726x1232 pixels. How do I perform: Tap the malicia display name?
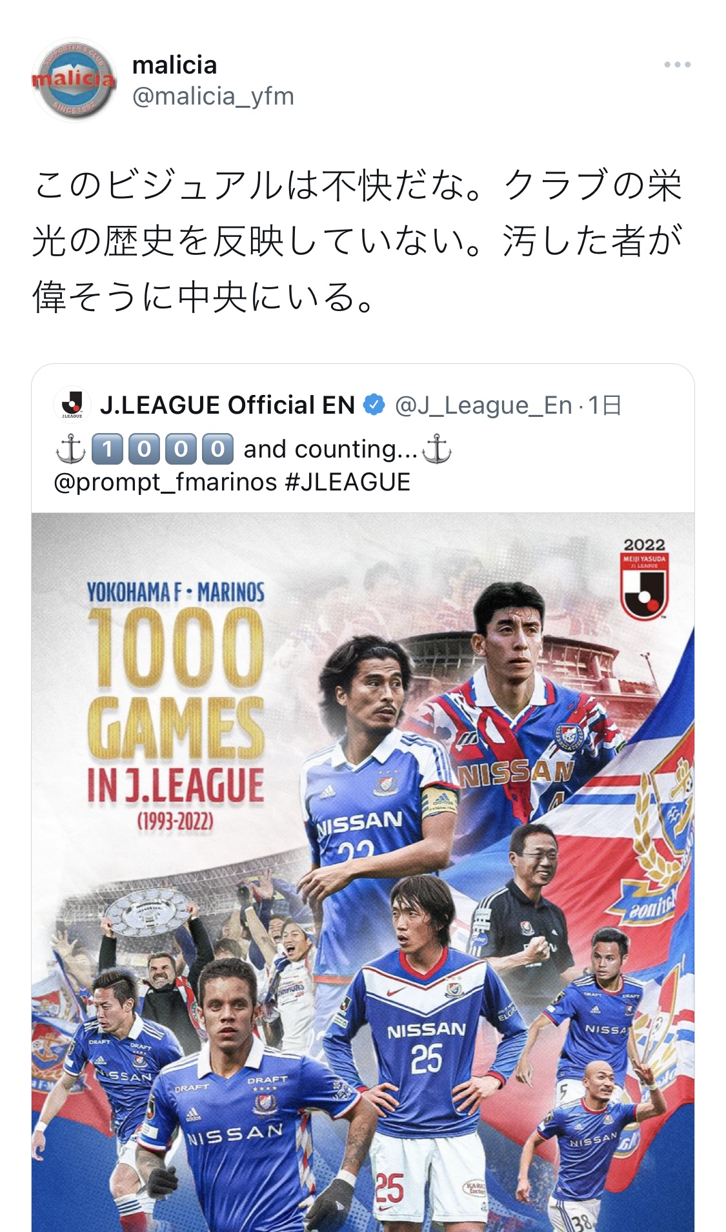[174, 65]
